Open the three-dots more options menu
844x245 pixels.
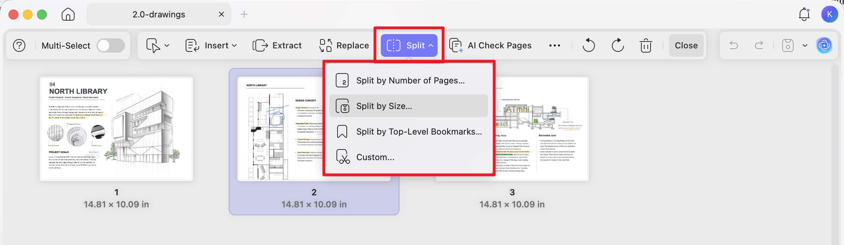pyautogui.click(x=554, y=45)
